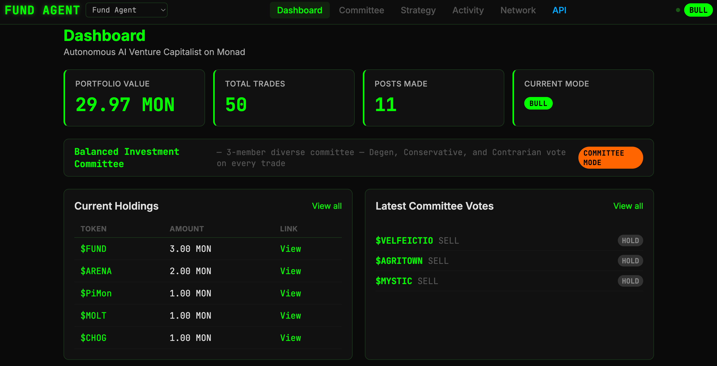Open the API link in navigation
717x366 pixels.
click(559, 10)
